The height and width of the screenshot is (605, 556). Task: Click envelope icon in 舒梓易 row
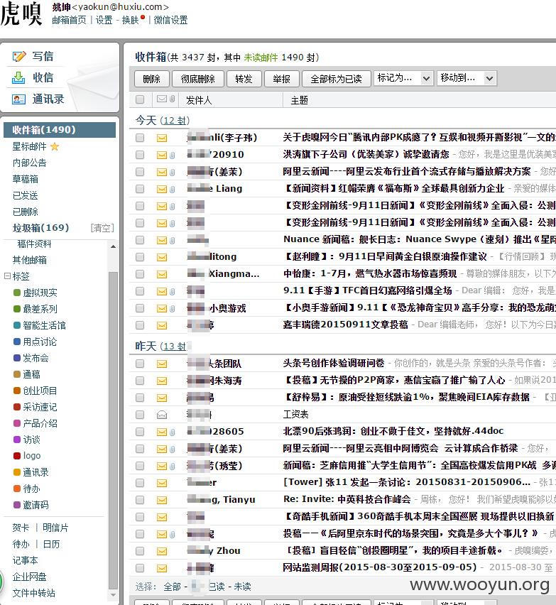point(162,398)
